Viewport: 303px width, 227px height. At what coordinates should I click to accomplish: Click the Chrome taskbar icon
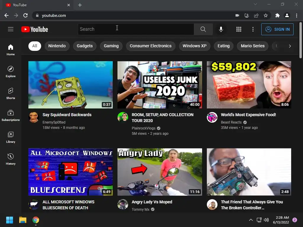(x=36, y=220)
